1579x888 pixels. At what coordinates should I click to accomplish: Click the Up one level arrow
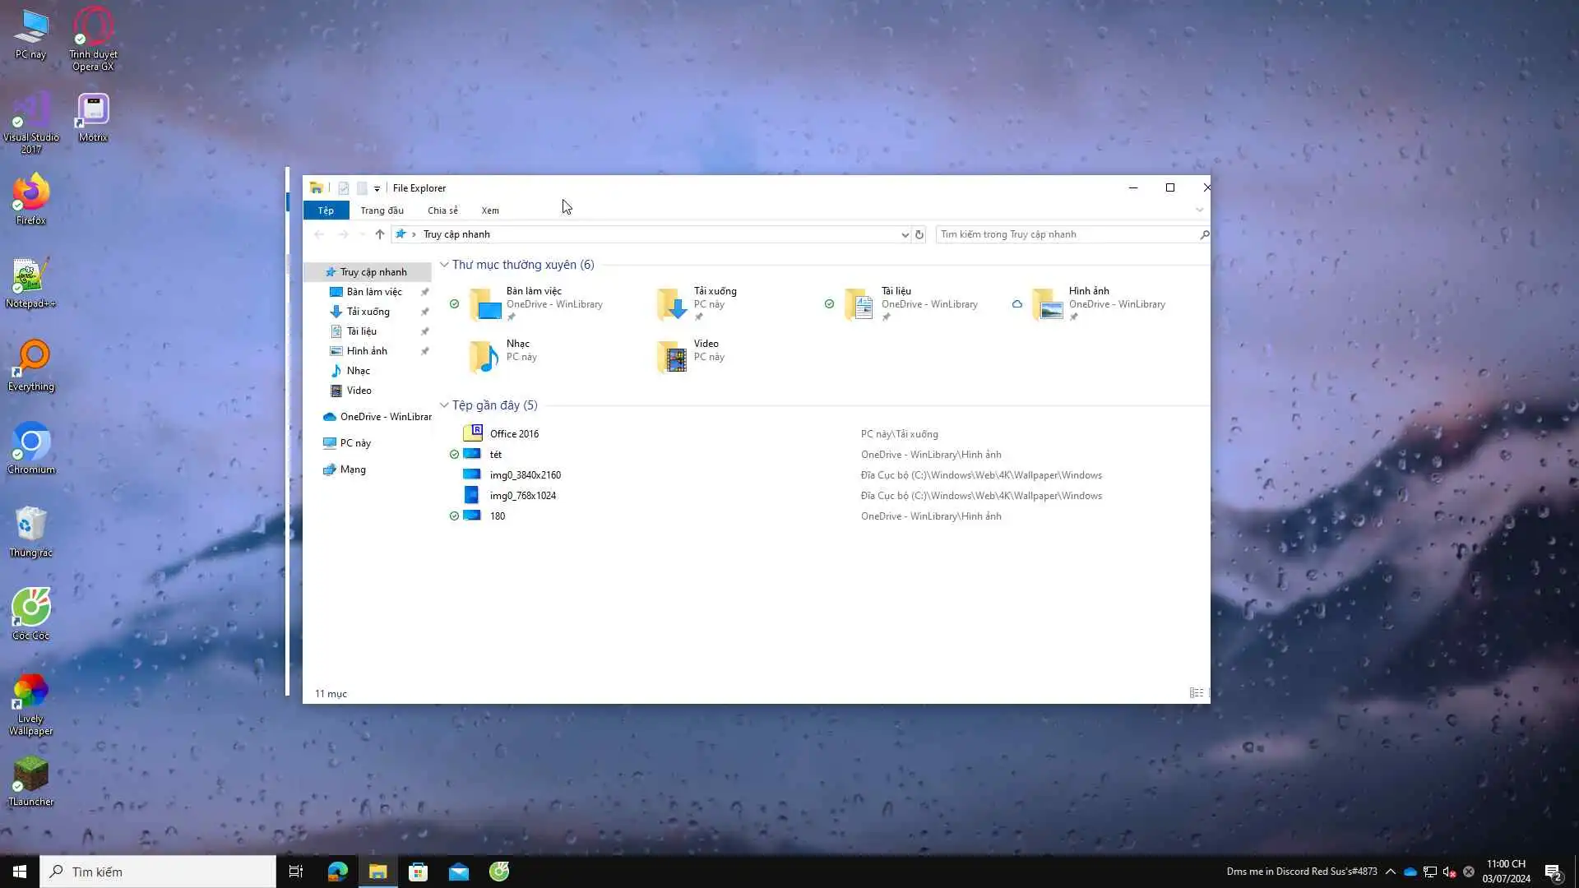click(x=379, y=234)
